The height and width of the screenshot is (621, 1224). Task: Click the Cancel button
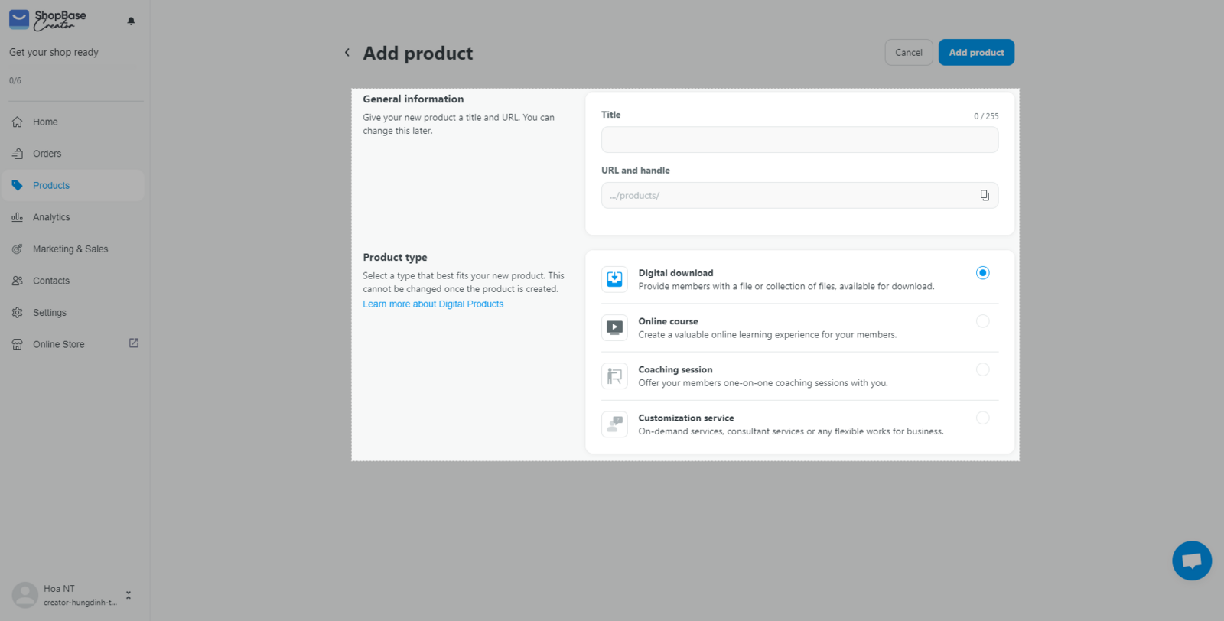(909, 53)
